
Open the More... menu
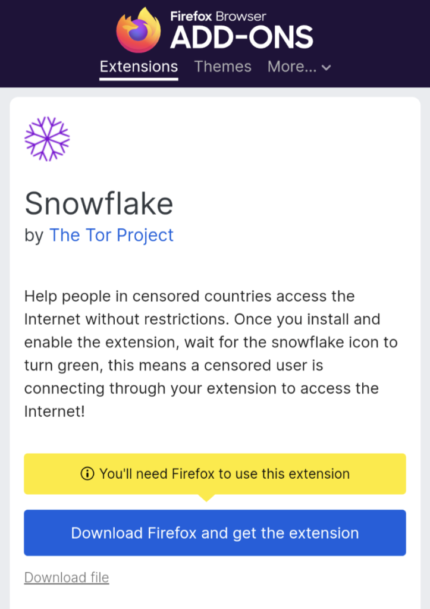299,67
